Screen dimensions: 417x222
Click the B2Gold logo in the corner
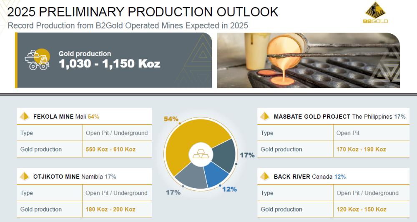(375, 12)
